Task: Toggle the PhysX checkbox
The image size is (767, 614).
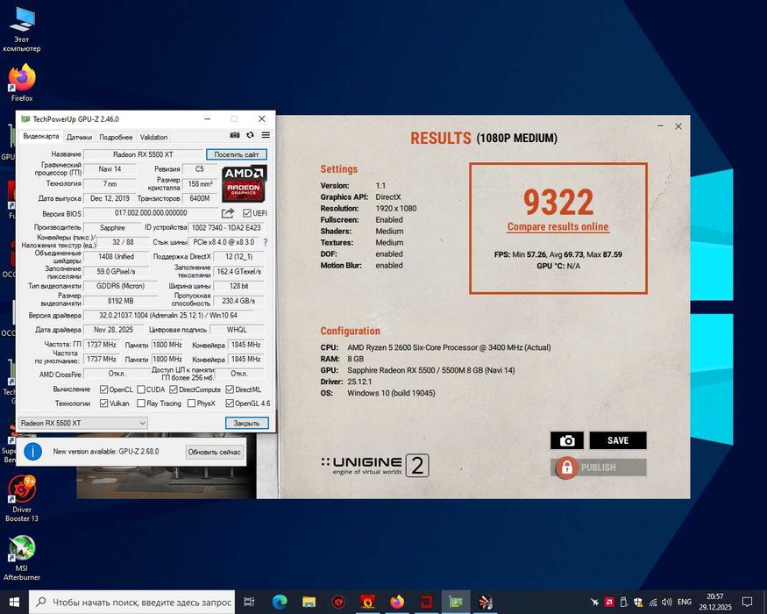Action: tap(192, 403)
